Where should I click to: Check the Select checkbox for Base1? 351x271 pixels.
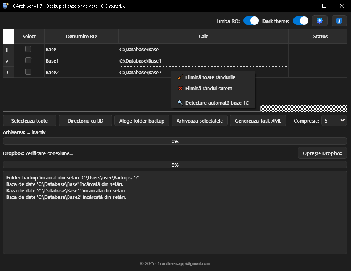pyautogui.click(x=28, y=61)
